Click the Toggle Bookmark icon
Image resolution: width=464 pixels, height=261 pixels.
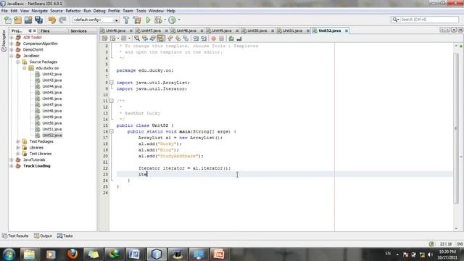tap(186, 38)
